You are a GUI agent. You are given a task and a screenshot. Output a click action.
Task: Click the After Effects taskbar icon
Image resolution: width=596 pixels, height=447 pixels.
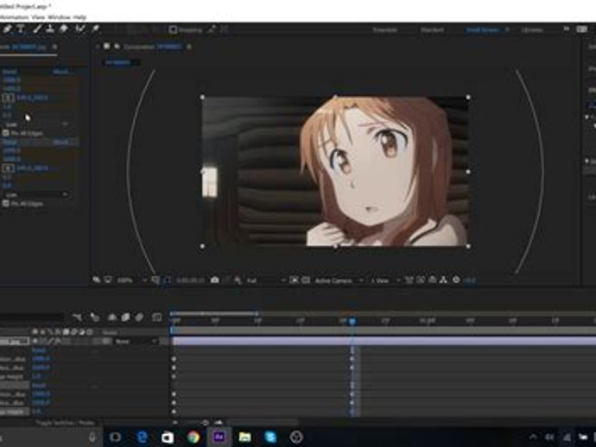[219, 438]
